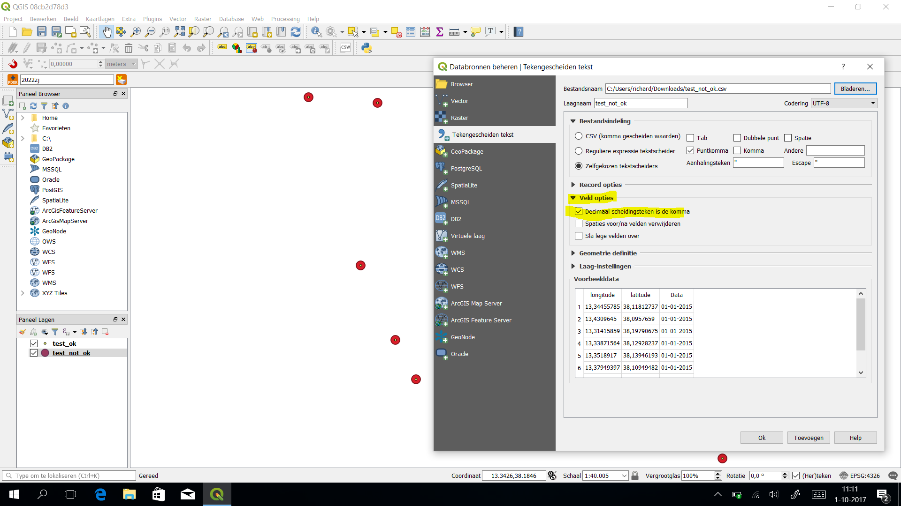Open the Kaartlagen menu

tap(100, 19)
